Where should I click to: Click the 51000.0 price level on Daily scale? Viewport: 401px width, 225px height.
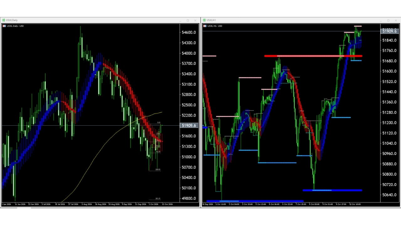point(189,157)
